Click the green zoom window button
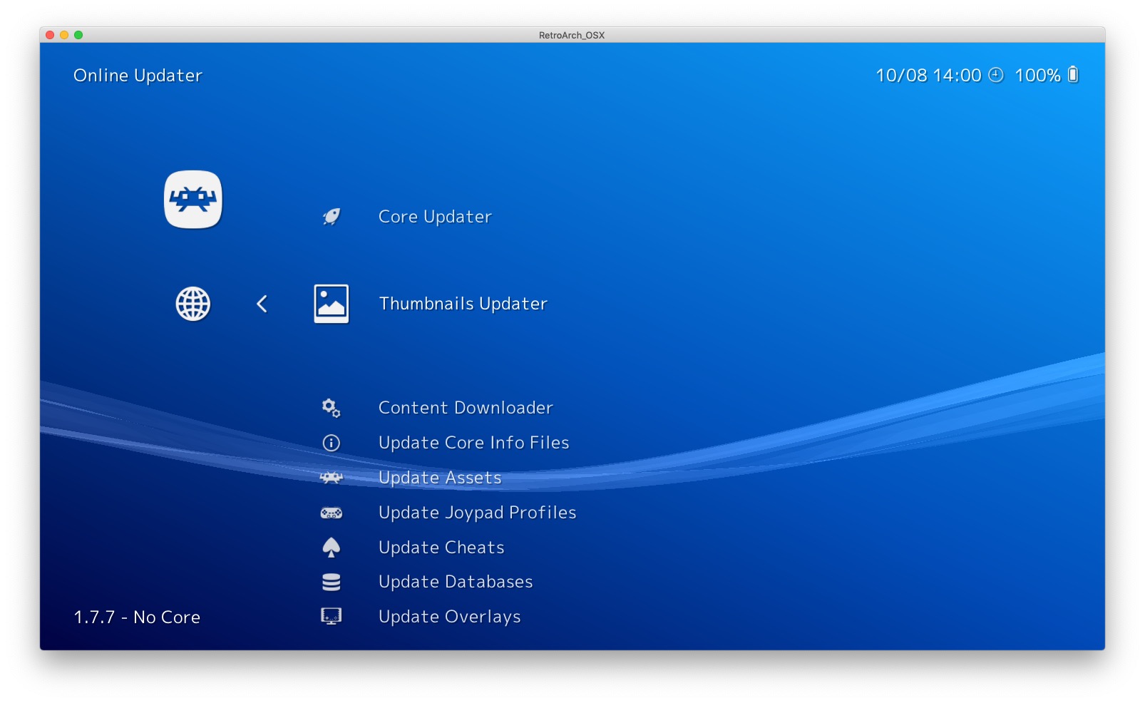Viewport: 1145px width, 703px height. click(79, 34)
